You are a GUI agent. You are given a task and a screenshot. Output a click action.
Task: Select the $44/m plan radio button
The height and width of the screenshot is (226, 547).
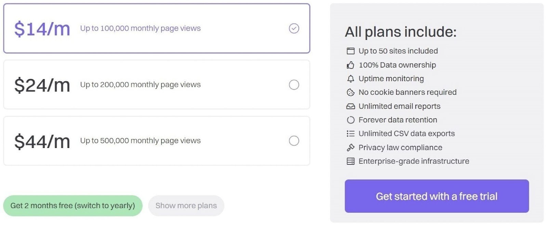tap(294, 141)
